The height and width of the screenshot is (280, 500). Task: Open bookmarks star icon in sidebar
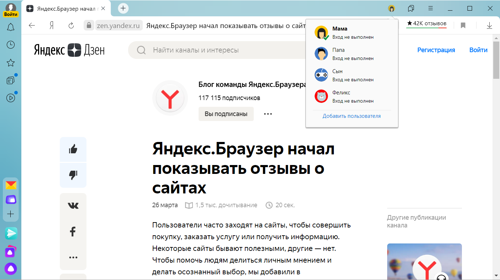click(x=11, y=63)
